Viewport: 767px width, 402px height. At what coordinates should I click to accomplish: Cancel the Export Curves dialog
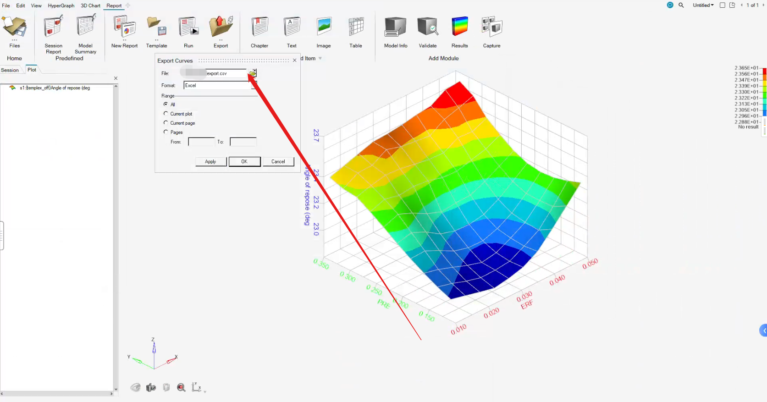click(x=278, y=161)
